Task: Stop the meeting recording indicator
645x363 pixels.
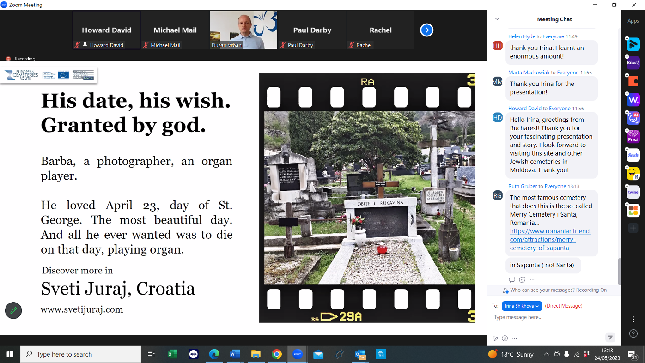Action: (8, 59)
